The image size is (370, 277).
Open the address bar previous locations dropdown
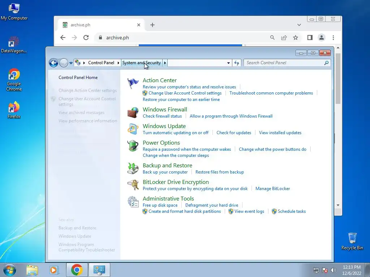[x=228, y=63]
